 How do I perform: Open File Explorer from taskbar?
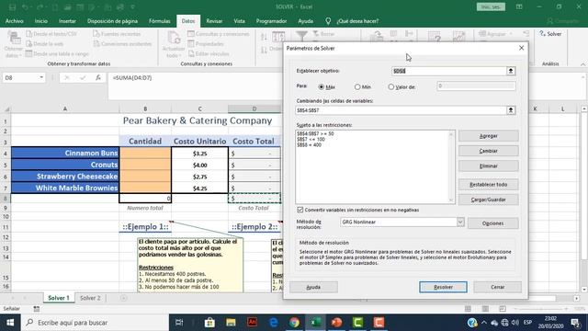(x=231, y=323)
